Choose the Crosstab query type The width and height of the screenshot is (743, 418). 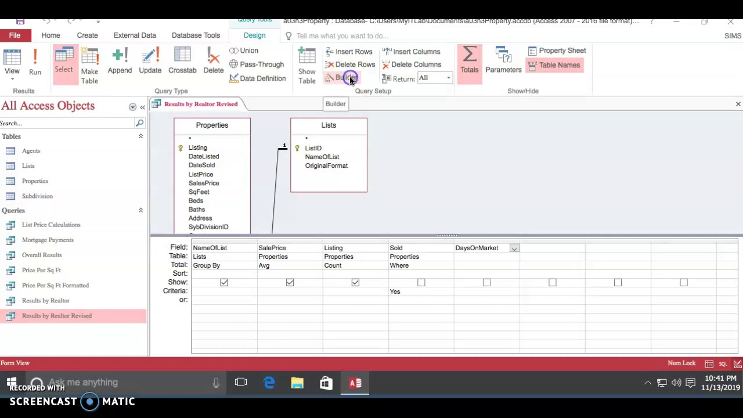click(182, 62)
